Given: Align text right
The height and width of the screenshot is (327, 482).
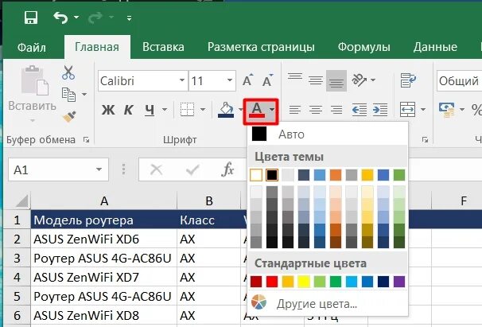Looking at the screenshot, I should [336, 110].
